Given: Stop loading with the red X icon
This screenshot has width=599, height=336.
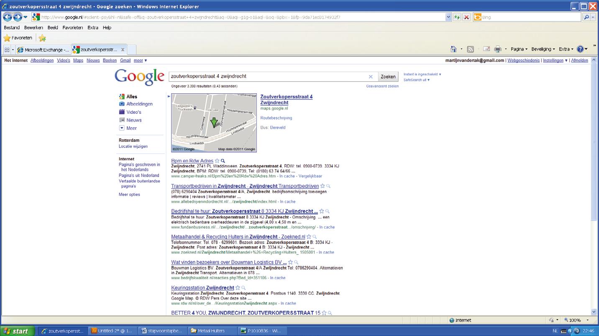Looking at the screenshot, I should click(466, 17).
